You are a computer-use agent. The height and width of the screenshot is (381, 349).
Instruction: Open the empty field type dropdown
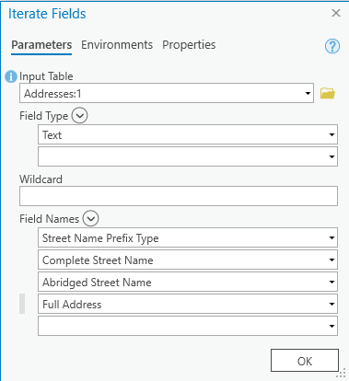332,156
